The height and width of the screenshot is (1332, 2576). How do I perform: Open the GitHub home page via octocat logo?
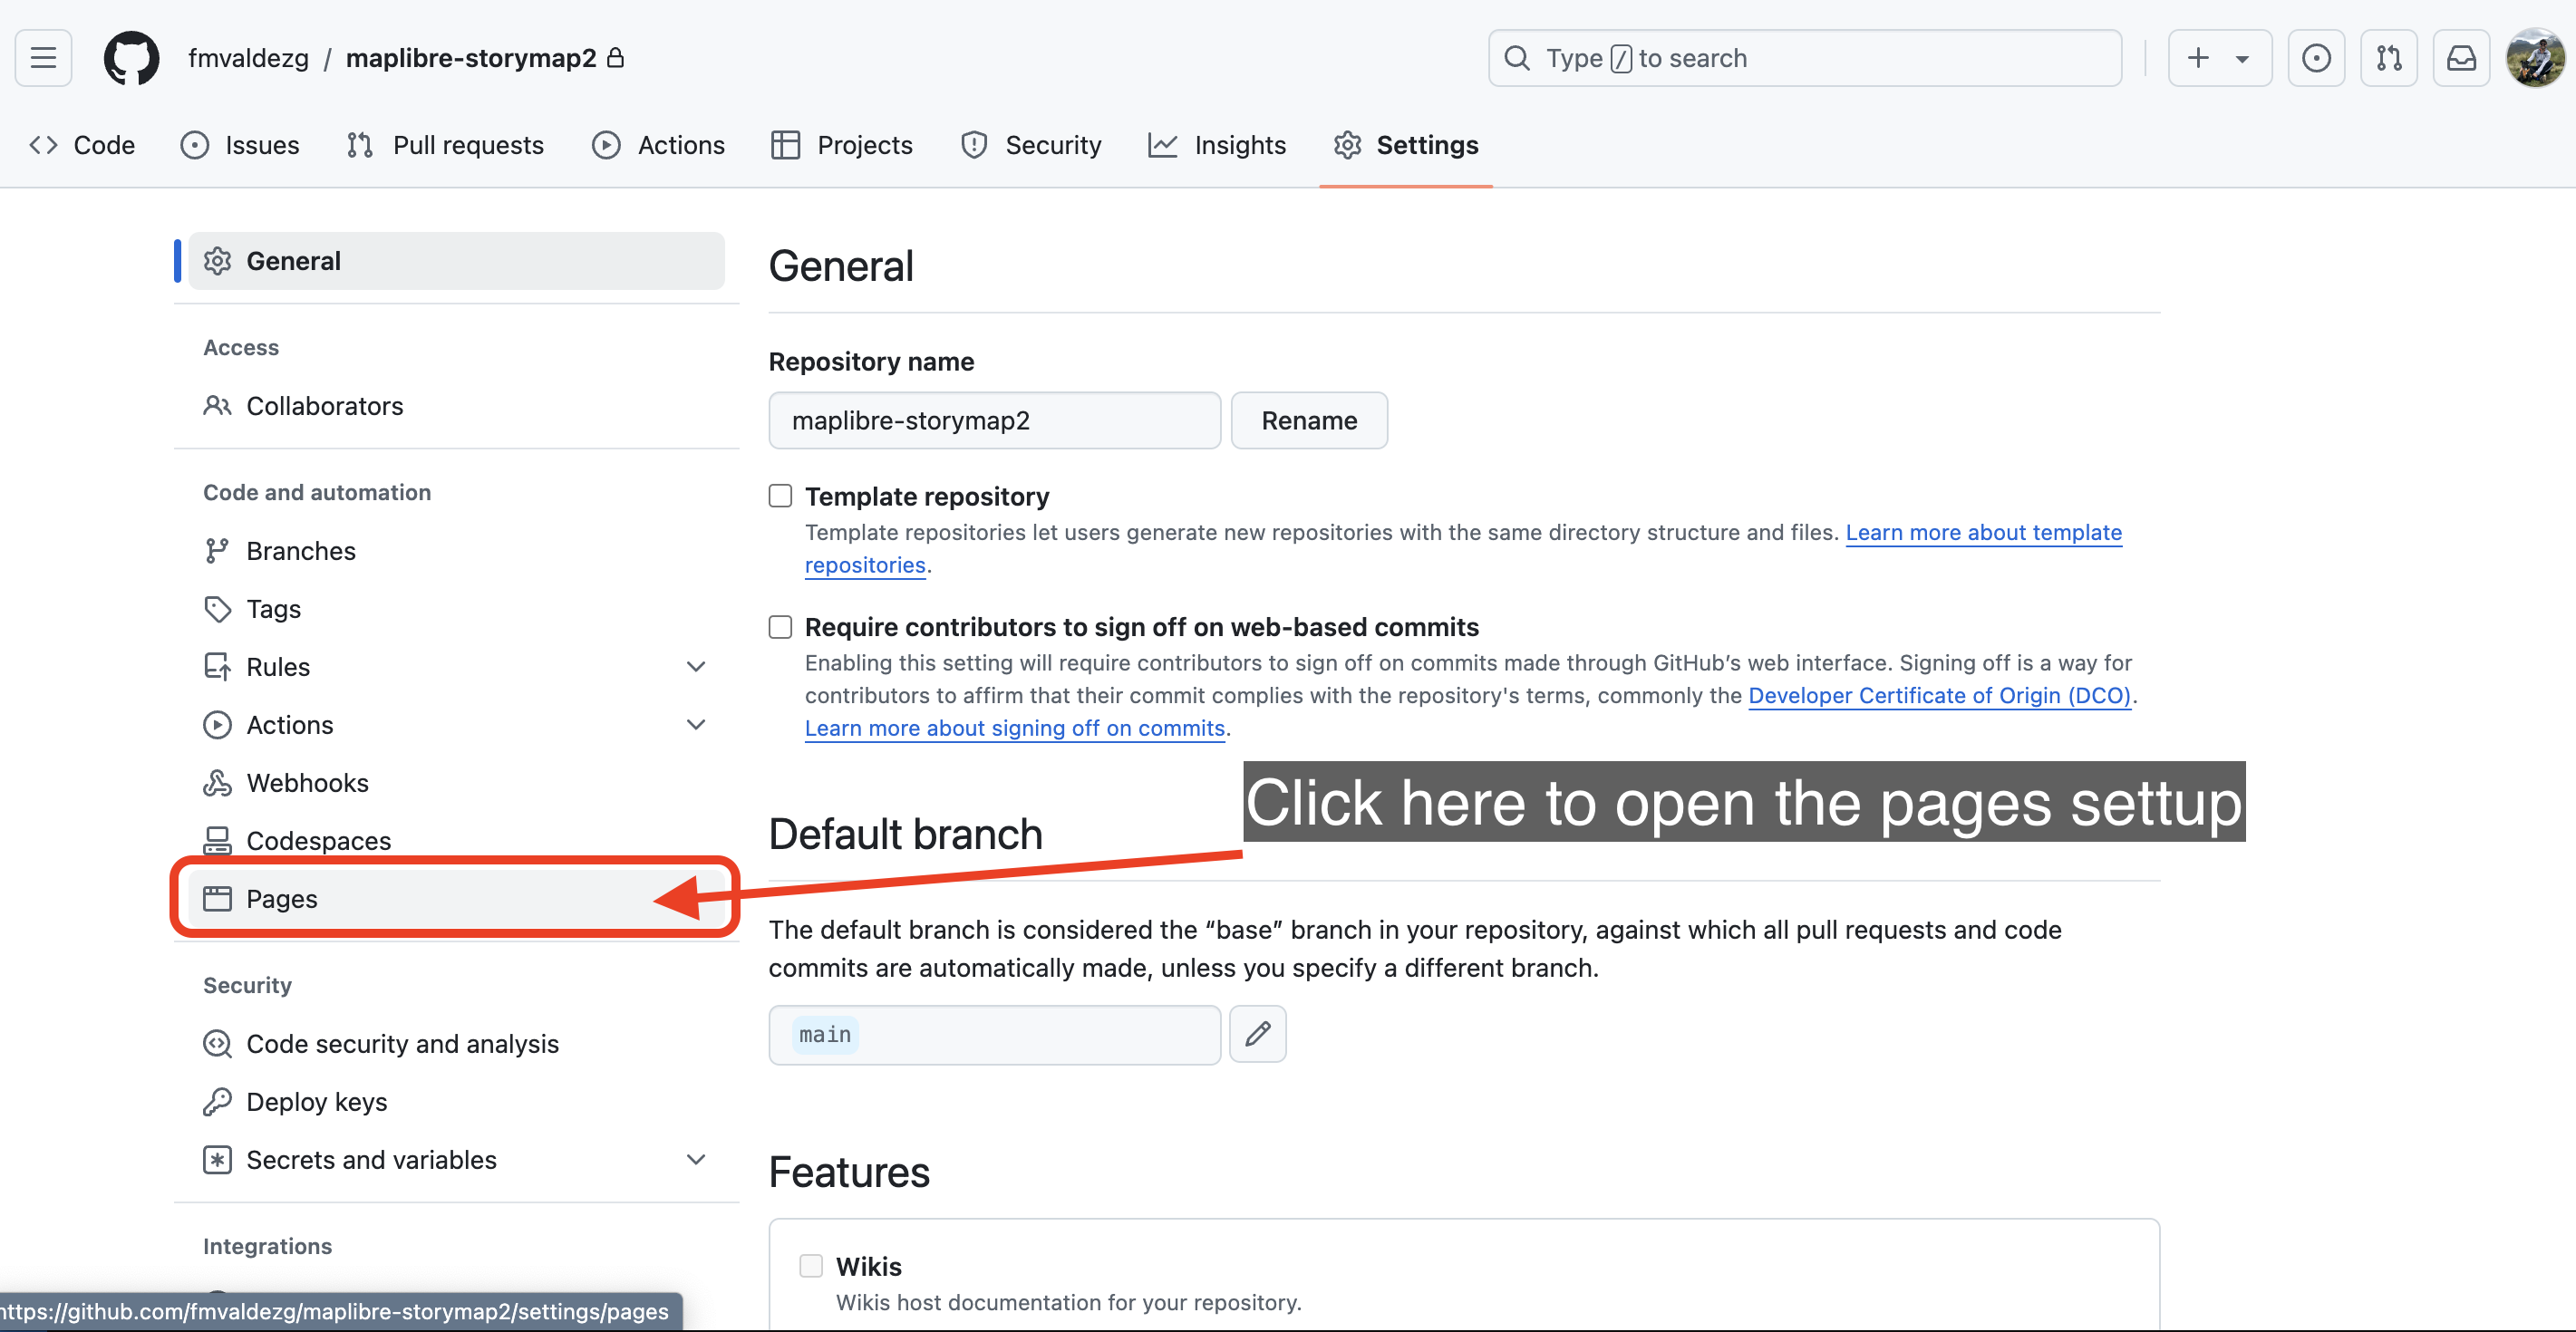point(131,58)
